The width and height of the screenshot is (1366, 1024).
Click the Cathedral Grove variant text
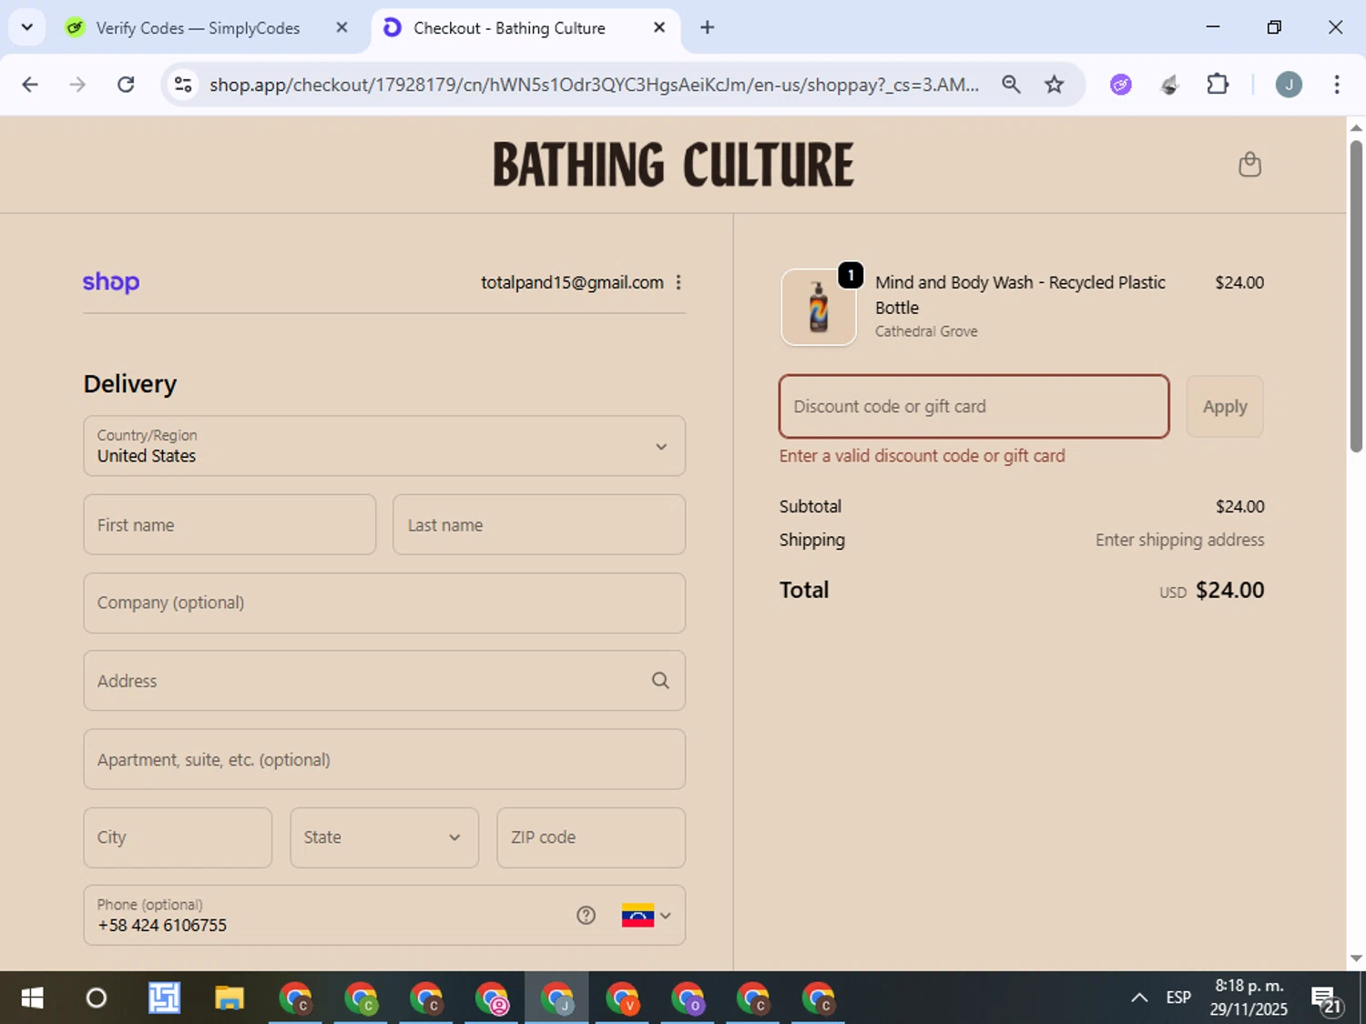(926, 331)
